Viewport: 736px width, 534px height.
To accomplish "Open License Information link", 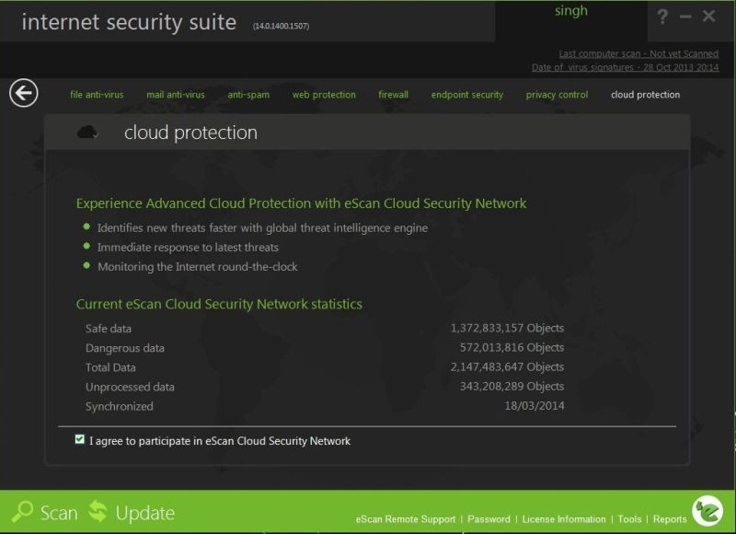I will (x=564, y=519).
